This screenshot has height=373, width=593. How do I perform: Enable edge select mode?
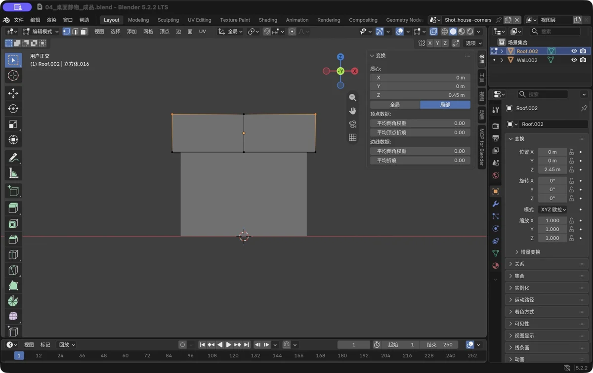point(75,32)
